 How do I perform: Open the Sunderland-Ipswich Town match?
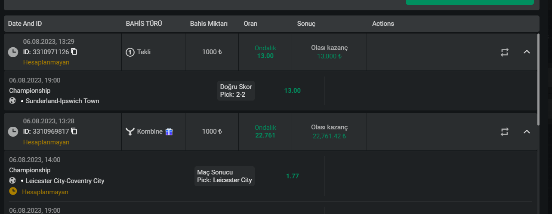(62, 101)
